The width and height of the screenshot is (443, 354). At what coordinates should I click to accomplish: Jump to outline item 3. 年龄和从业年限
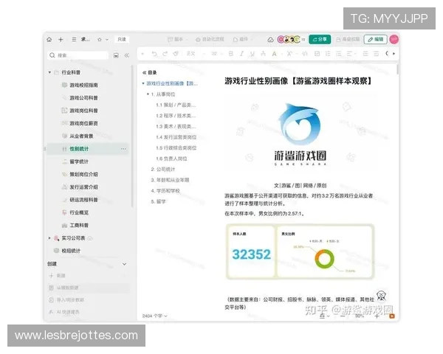pyautogui.click(x=170, y=180)
